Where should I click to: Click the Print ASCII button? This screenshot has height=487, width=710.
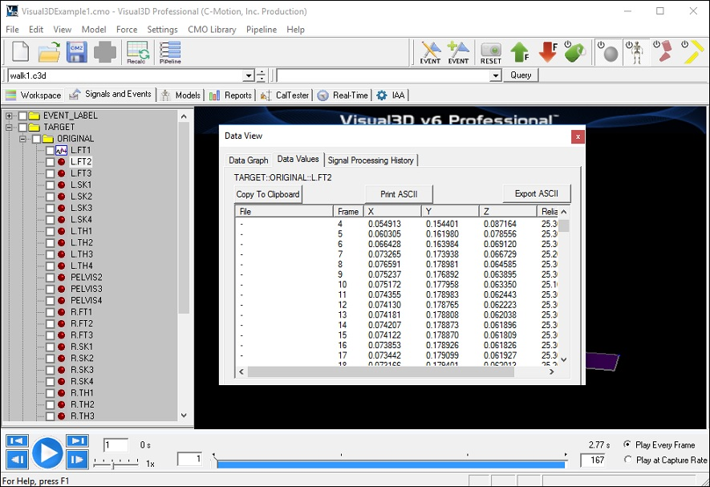(x=399, y=194)
